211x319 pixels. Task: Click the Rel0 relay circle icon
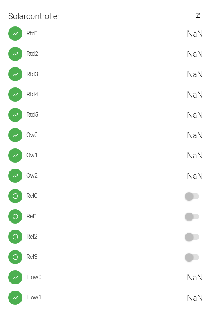(x=15, y=196)
